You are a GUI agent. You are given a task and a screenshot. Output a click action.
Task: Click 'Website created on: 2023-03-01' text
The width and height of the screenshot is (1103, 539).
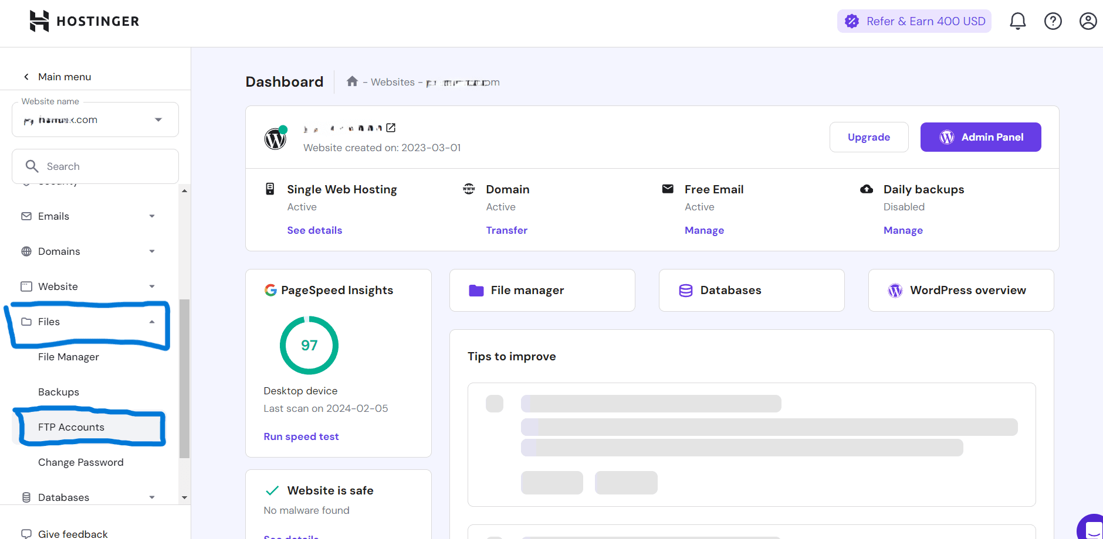[382, 148]
